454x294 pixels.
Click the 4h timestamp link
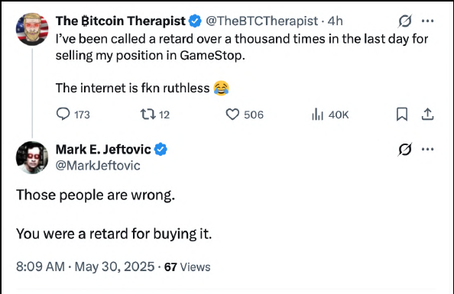pos(336,21)
